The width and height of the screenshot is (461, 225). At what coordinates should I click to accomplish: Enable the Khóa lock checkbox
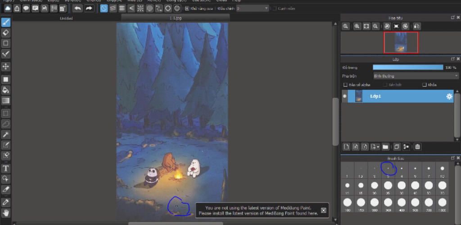tap(424, 85)
